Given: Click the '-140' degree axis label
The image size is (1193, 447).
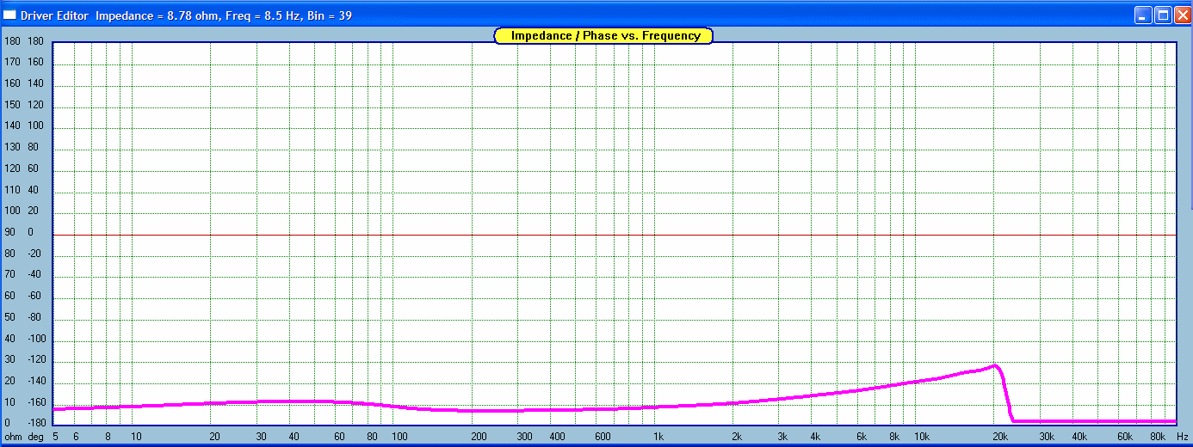Looking at the screenshot, I should 36,382.
